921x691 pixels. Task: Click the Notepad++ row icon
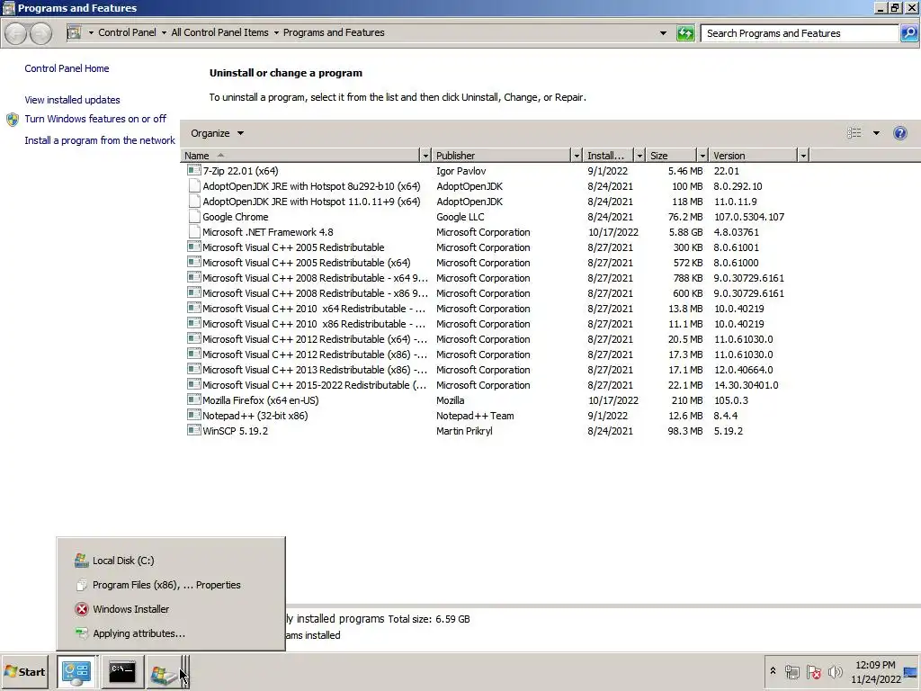(193, 415)
